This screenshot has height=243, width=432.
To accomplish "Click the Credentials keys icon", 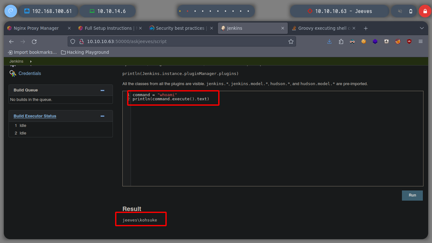I will (13, 73).
